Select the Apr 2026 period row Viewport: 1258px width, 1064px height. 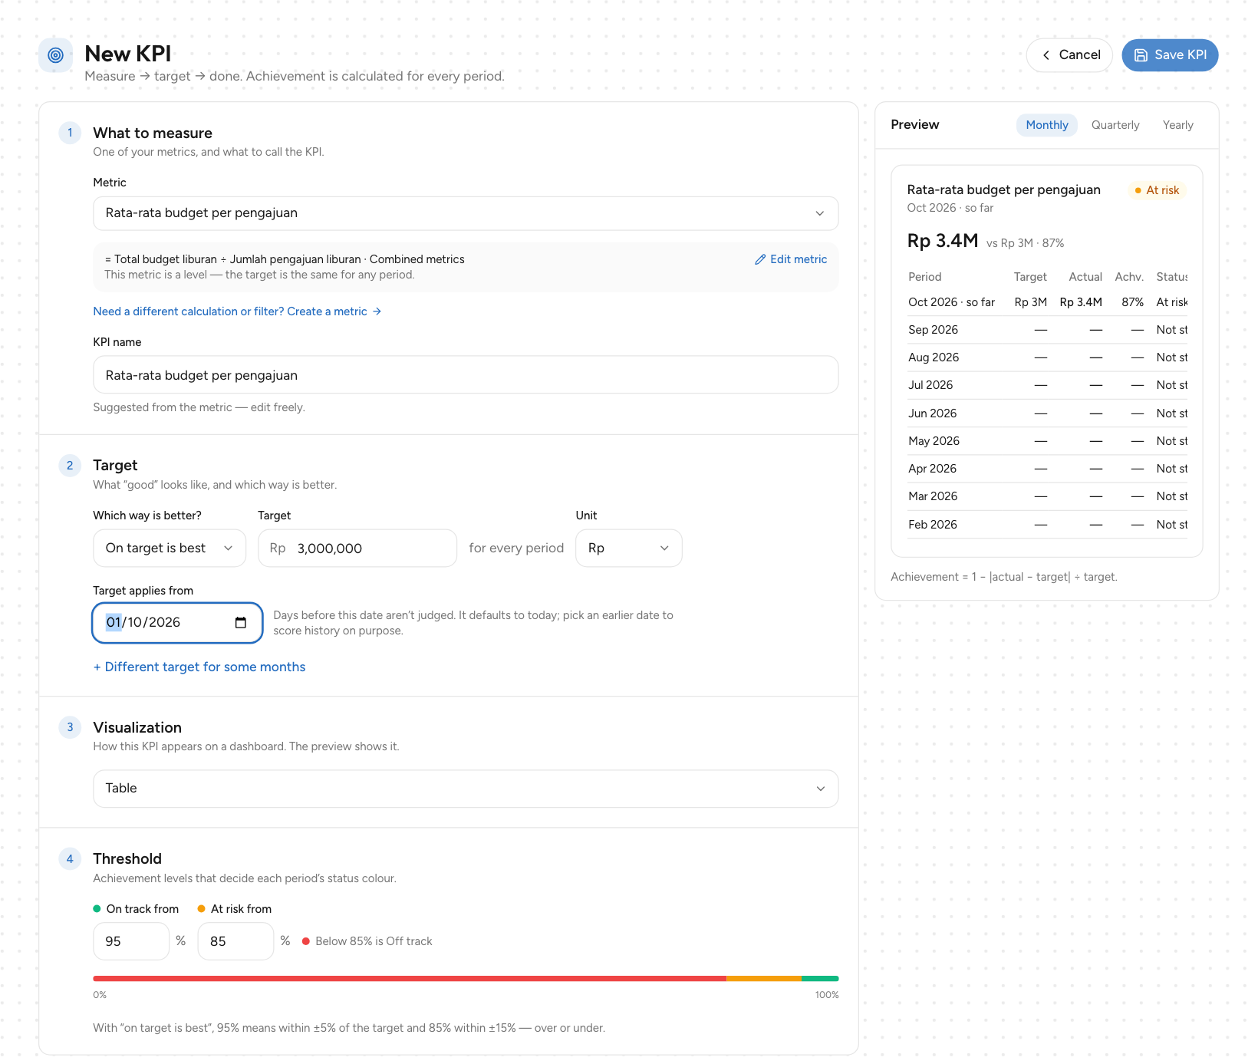point(1047,469)
